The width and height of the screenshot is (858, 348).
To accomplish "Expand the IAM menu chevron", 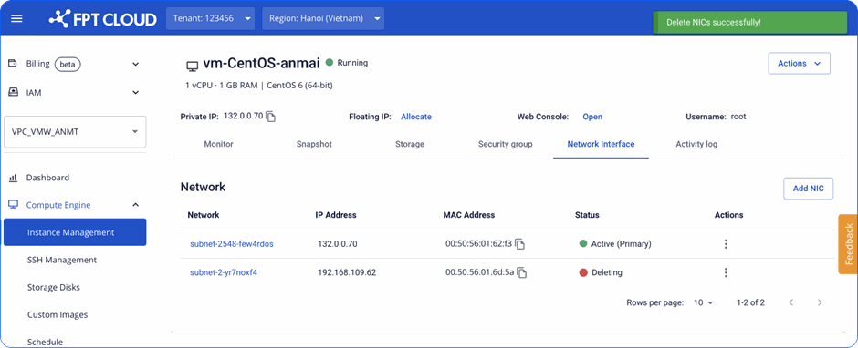I will [136, 92].
